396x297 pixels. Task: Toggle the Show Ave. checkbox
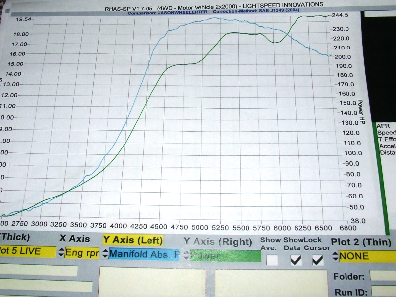tap(271, 259)
